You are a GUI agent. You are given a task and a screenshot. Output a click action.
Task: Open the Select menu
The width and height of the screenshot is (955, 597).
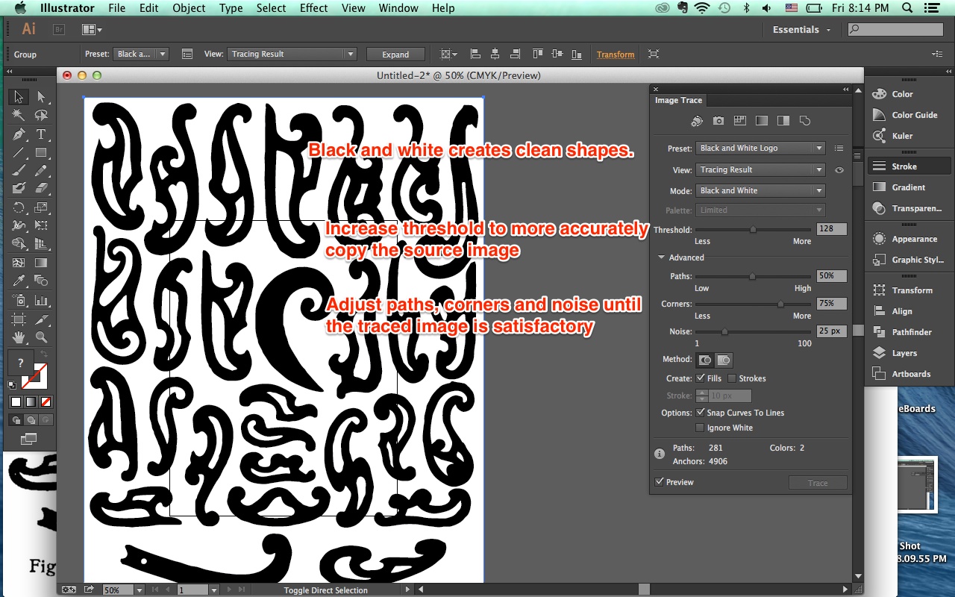(x=271, y=8)
